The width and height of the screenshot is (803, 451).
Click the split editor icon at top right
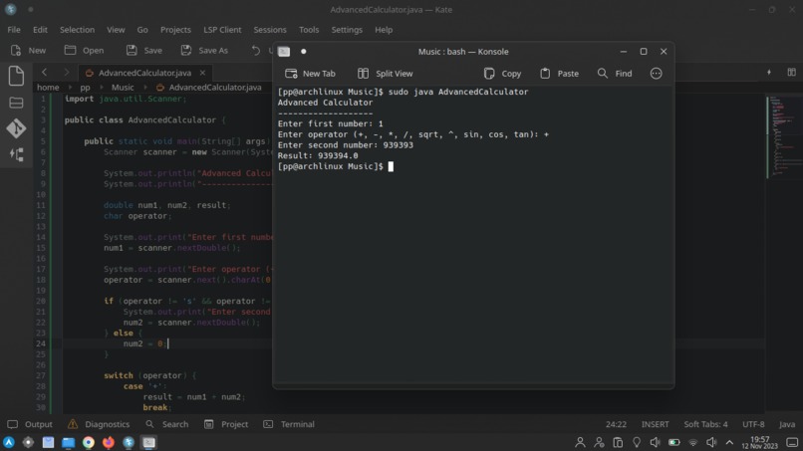tap(792, 73)
